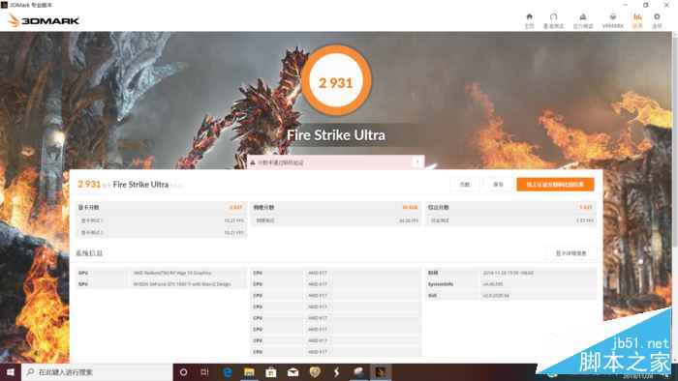Click the SystemInfo version row
This screenshot has width=678, height=381.
(510, 284)
